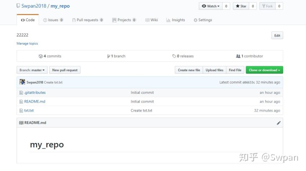Click the fork icon in Fork button
Screen dimensions: 306x171
click(x=263, y=6)
